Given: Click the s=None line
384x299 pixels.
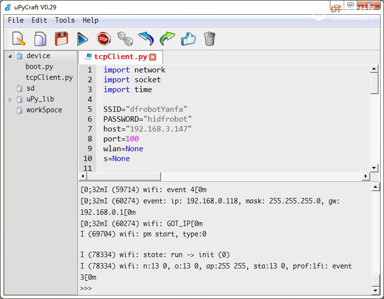Looking at the screenshot, I should coord(117,159).
